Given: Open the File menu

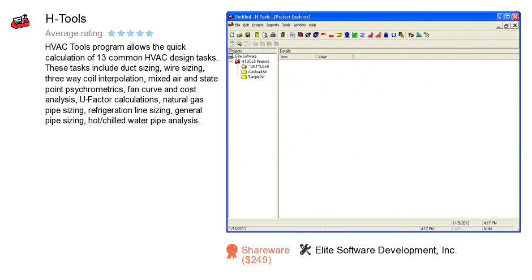Looking at the screenshot, I should click(x=238, y=25).
